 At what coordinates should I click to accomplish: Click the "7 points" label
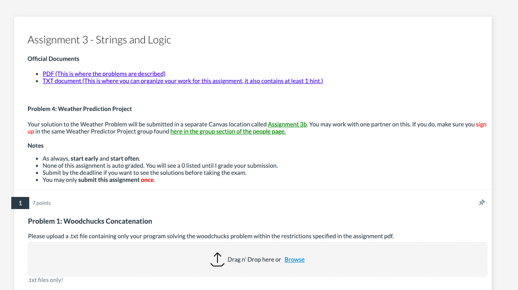(x=41, y=203)
